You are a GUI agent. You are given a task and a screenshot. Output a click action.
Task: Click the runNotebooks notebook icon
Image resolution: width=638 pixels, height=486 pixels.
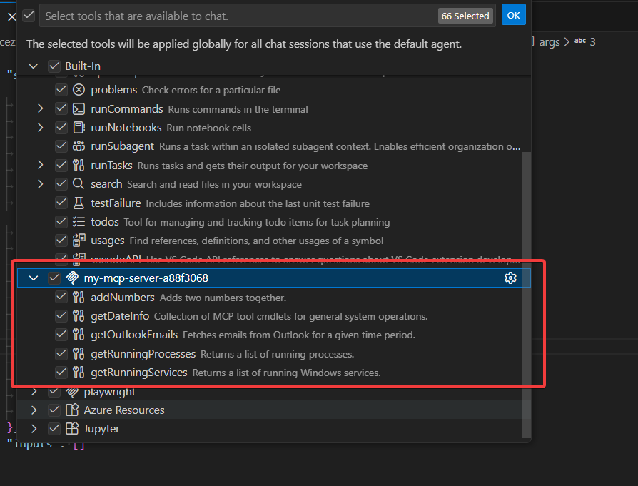tap(79, 128)
